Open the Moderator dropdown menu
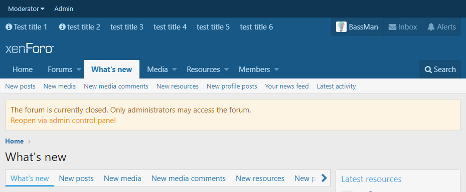Screen dimensions: 466x192 [26, 9]
